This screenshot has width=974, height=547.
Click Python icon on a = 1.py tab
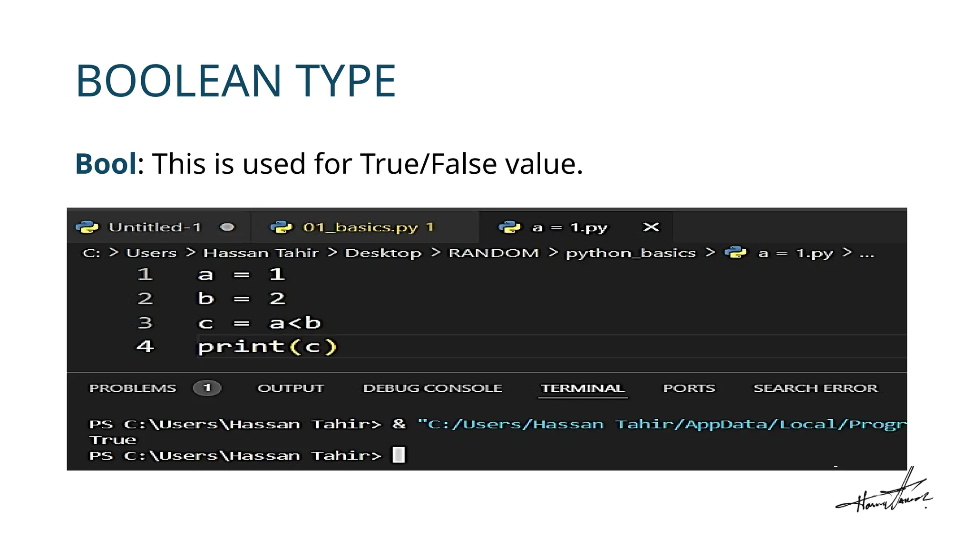tap(509, 227)
